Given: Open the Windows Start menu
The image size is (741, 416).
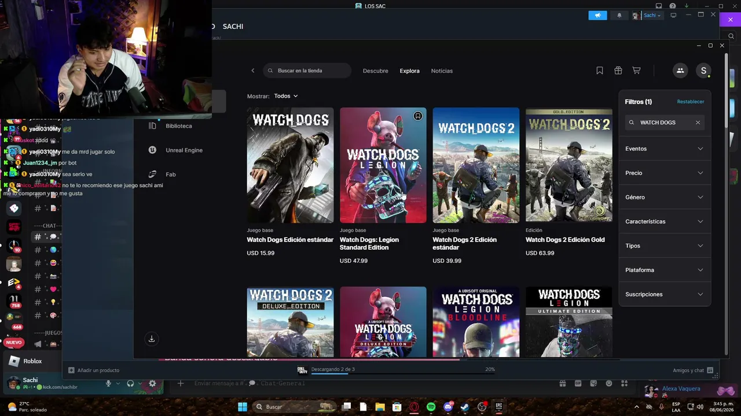Looking at the screenshot, I should click(242, 407).
